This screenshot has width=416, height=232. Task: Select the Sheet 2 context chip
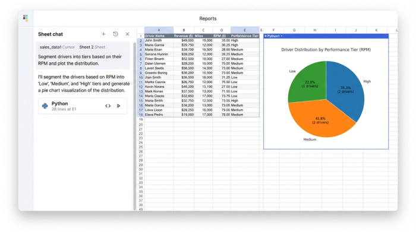92,47
